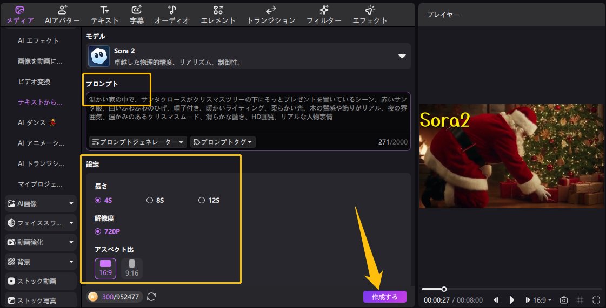Play the preview video
This screenshot has width=606, height=308.
pos(512,300)
